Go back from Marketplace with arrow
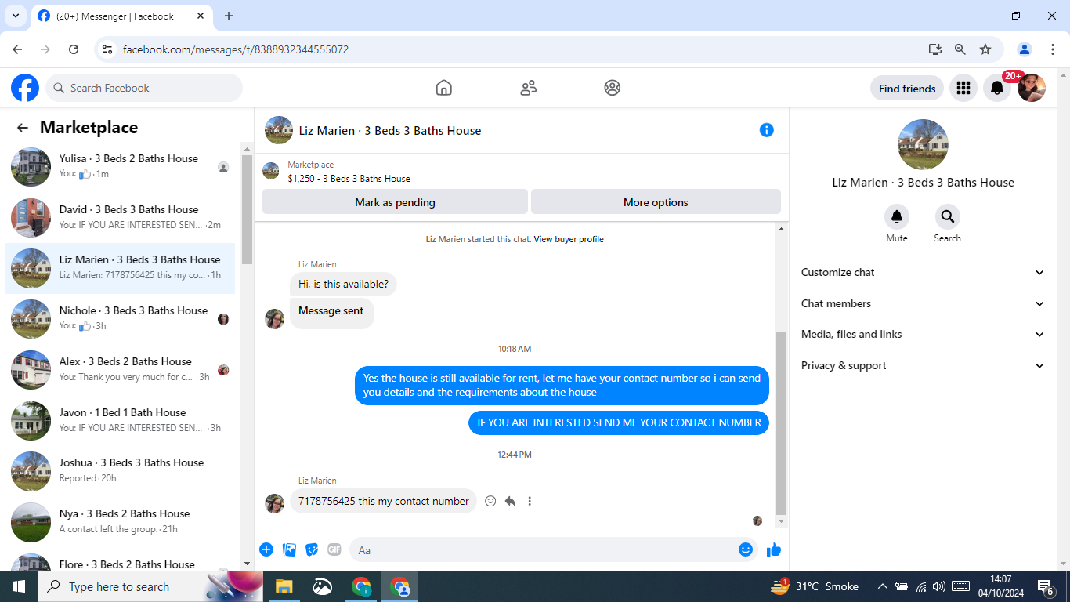 click(x=23, y=128)
